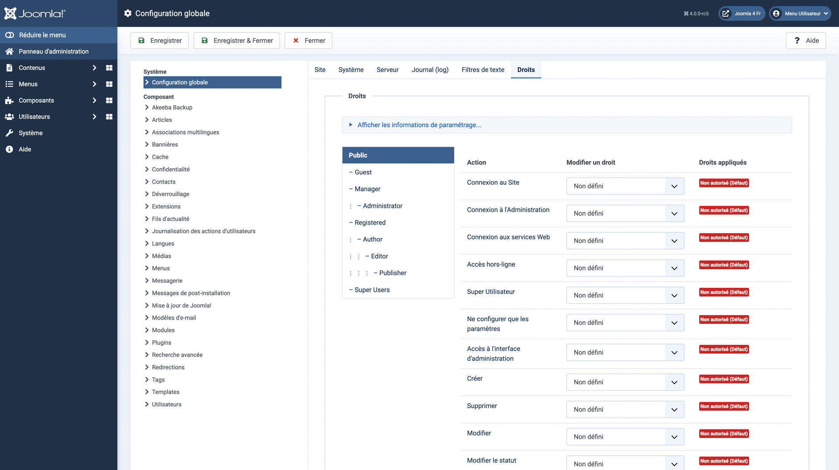Open the Composants dashboard grid icon
Image resolution: width=839 pixels, height=470 pixels.
pos(109,100)
